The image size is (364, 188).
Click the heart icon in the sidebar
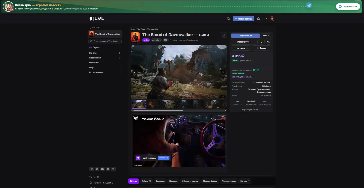[x=108, y=169]
